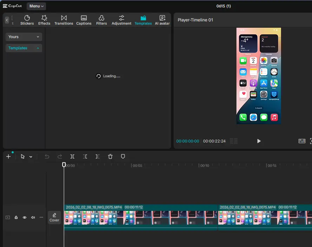
Task: Open the Transitions panel
Action: click(64, 20)
